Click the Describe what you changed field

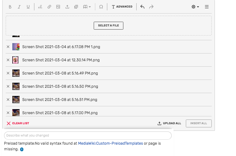(88, 136)
